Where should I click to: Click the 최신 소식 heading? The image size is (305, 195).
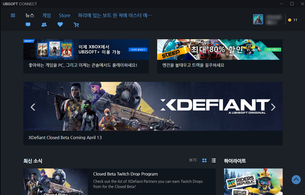33,161
